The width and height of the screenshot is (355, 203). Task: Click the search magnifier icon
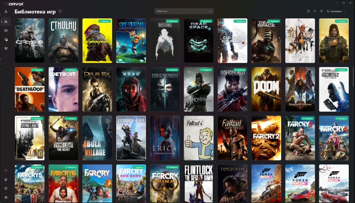tap(210, 11)
